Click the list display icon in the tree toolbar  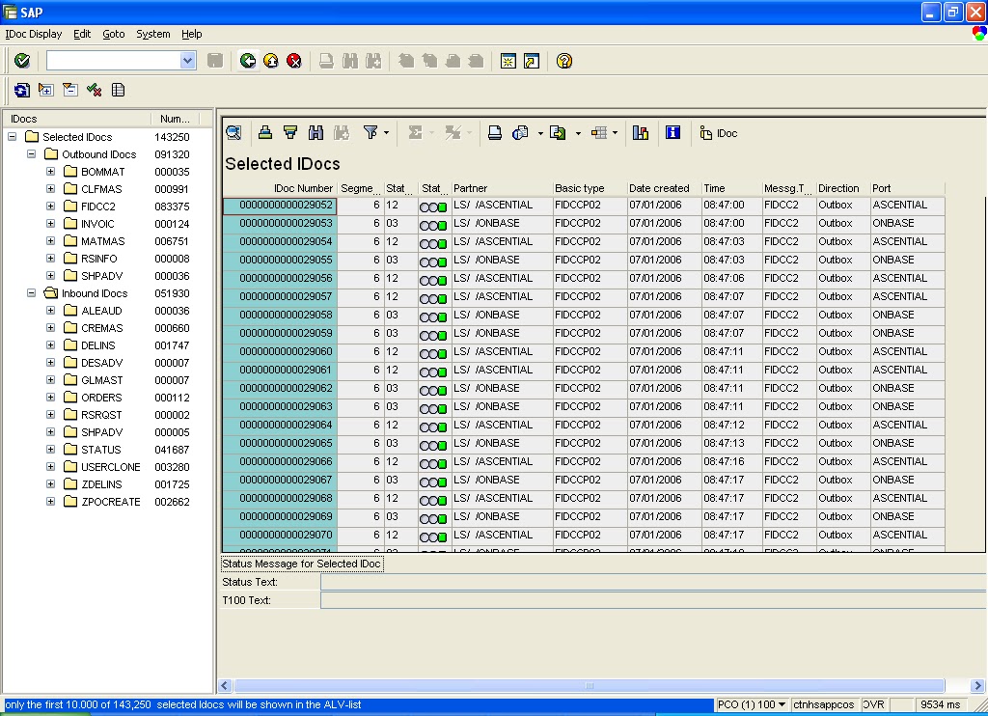click(x=118, y=90)
